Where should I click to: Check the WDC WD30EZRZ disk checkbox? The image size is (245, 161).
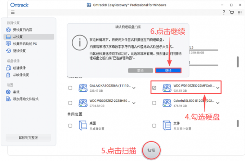coord(70,103)
